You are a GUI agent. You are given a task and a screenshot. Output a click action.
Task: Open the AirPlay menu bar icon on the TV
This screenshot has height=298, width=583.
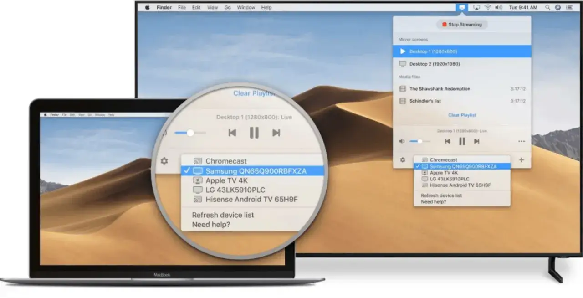(476, 7)
